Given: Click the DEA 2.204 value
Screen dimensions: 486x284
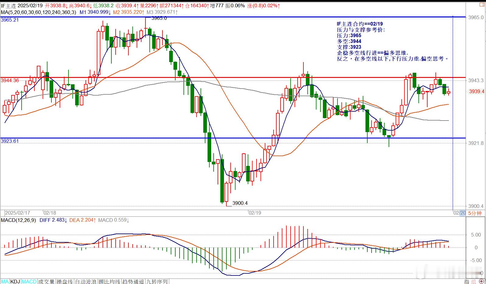Looking at the screenshot, I should [83, 220].
